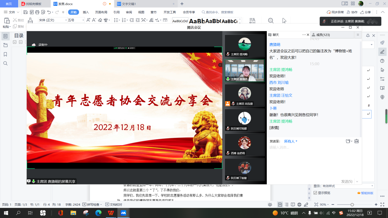Click the 智能排版 link
Image resolution: width=388 pixels, height=218 pixels.
(x=365, y=193)
